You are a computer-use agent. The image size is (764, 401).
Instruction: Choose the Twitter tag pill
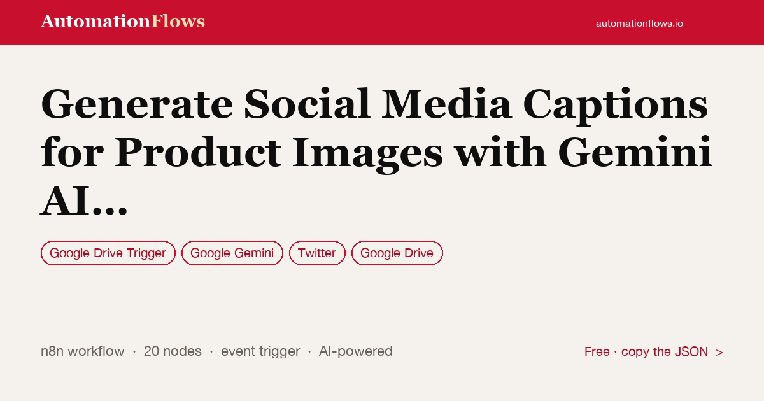(x=317, y=253)
